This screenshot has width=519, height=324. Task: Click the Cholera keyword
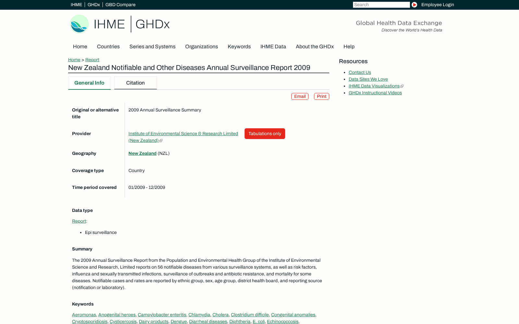pyautogui.click(x=221, y=315)
